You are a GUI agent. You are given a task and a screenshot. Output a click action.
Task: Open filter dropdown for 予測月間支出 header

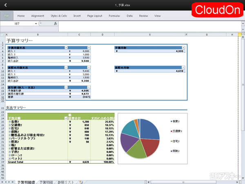click(x=66, y=47)
